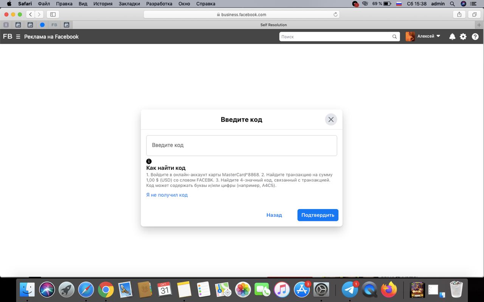Open Contacts book in the dock
484x302 pixels.
tap(145, 290)
